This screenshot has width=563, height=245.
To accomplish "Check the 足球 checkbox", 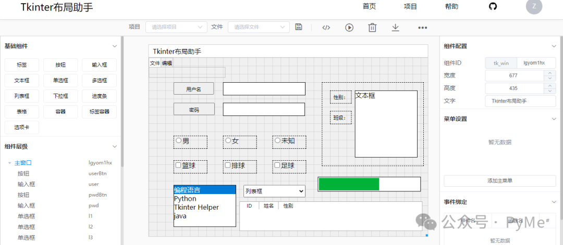I will click(277, 165).
